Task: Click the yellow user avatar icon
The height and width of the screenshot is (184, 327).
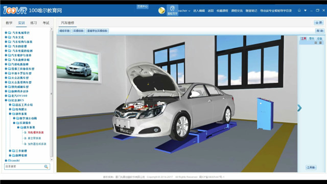Action: click(x=161, y=10)
